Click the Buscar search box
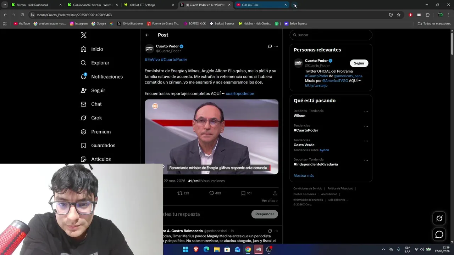Screen dimensions: 454x255 click(331, 35)
